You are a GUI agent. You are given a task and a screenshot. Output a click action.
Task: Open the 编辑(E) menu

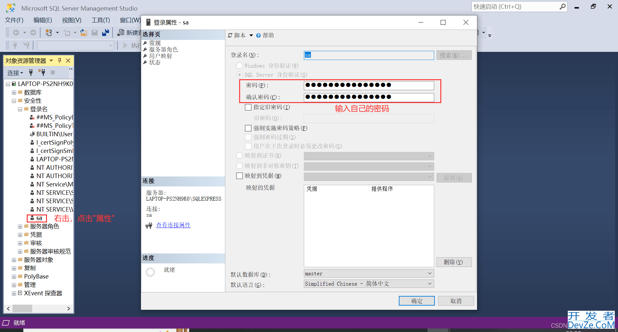tap(43, 20)
